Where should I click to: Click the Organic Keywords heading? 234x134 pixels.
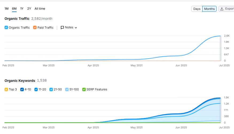pos(20,81)
